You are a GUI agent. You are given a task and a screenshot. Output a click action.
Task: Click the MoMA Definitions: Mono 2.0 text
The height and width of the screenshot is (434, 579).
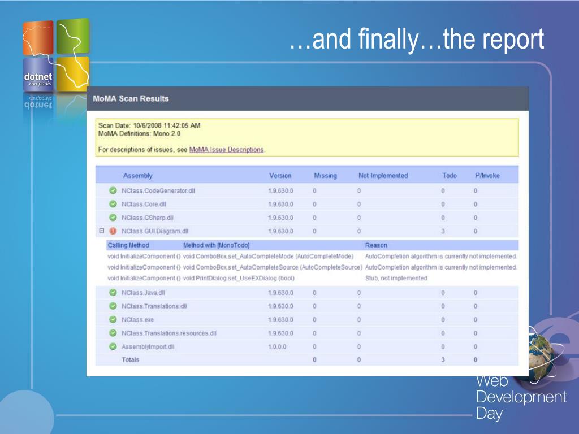[139, 133]
